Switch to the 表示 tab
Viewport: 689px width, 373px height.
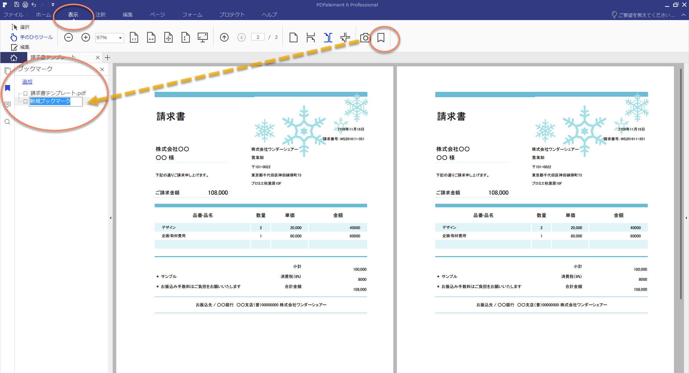[x=73, y=15]
